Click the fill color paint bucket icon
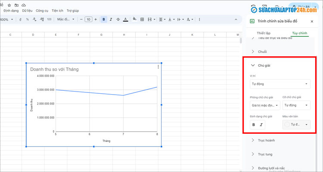 tap(135, 19)
